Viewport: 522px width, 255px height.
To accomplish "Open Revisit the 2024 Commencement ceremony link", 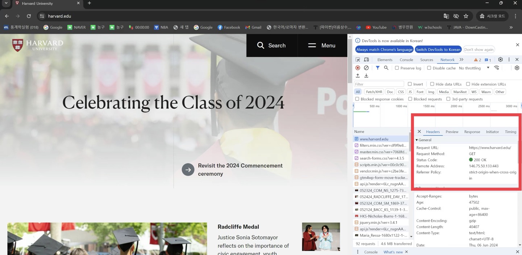I will tap(232, 170).
